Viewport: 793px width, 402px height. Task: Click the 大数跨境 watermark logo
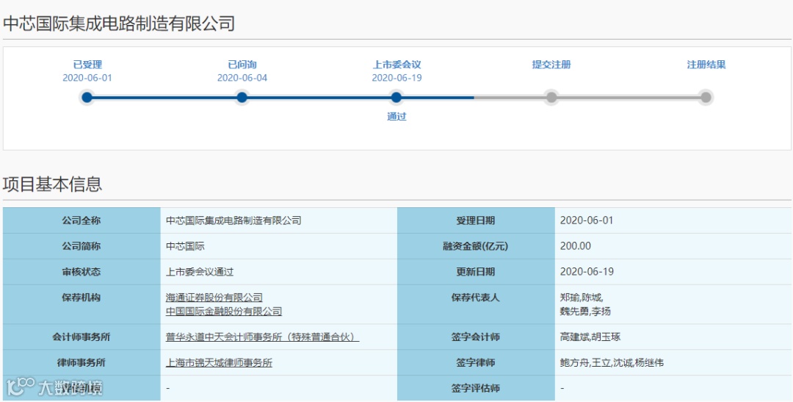(x=54, y=387)
